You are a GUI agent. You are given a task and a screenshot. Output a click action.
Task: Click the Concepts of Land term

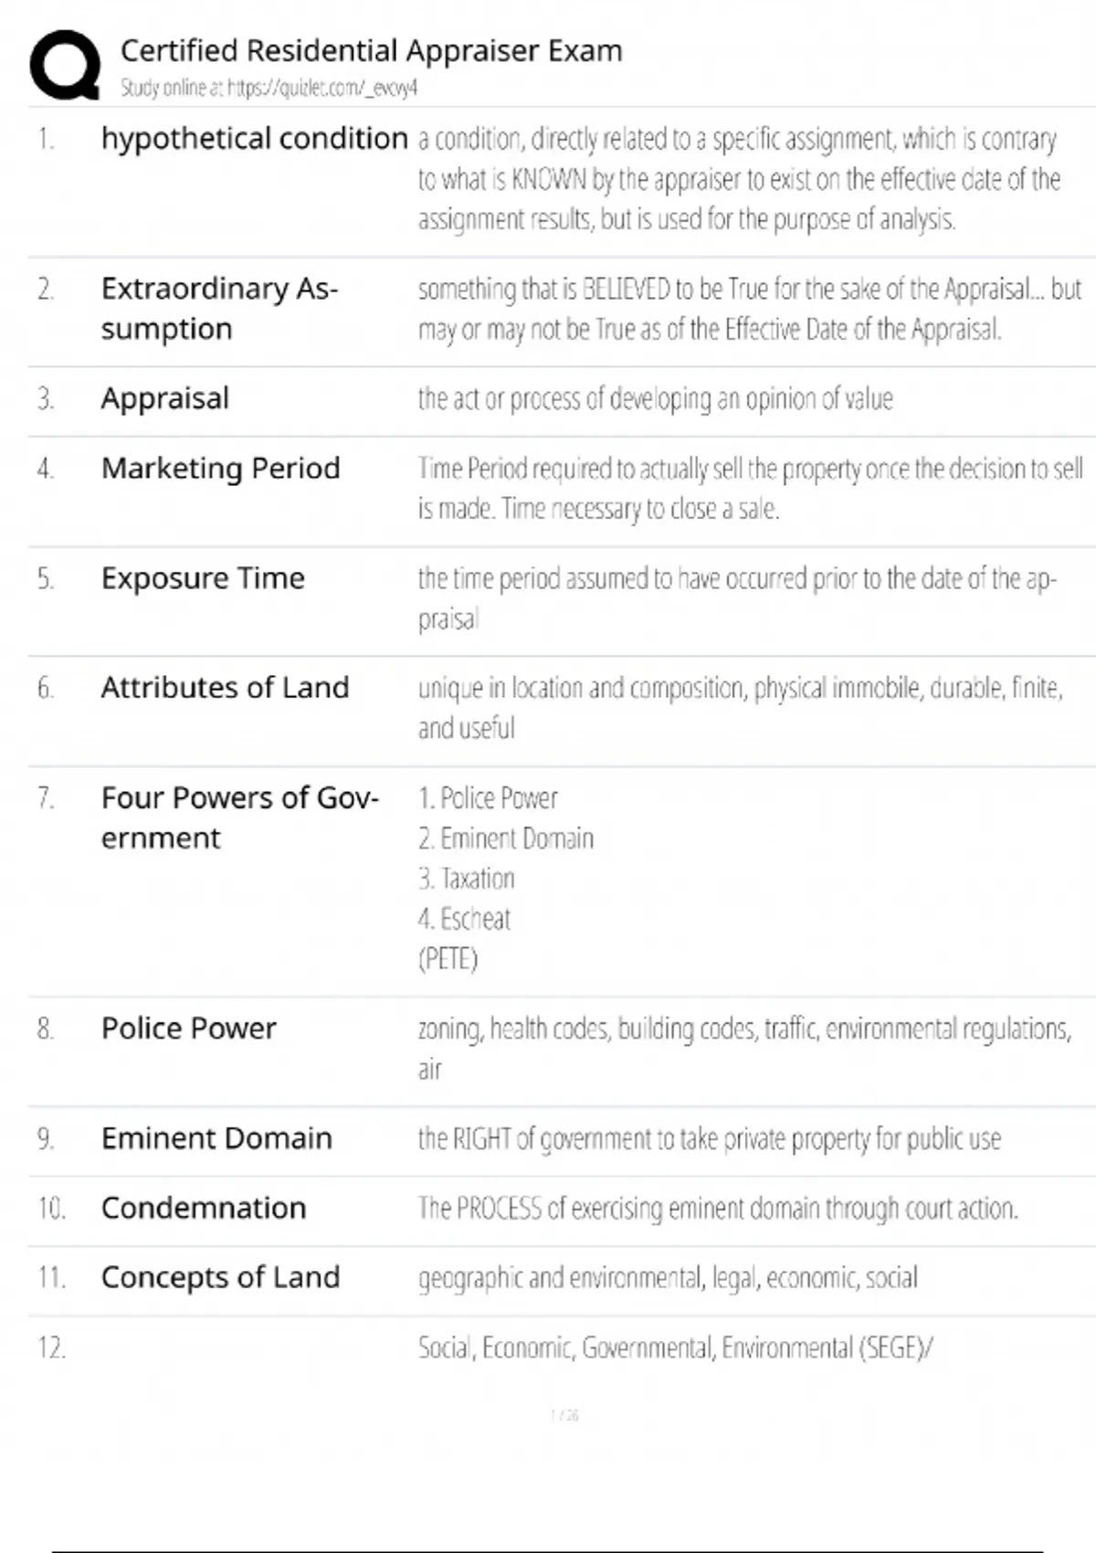click(x=220, y=1277)
